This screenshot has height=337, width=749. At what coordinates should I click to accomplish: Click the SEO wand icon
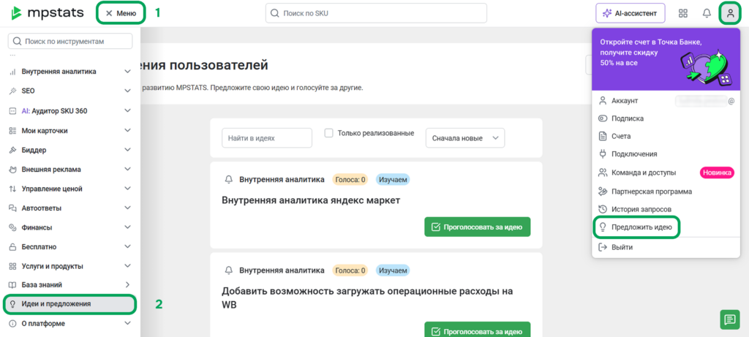13,91
